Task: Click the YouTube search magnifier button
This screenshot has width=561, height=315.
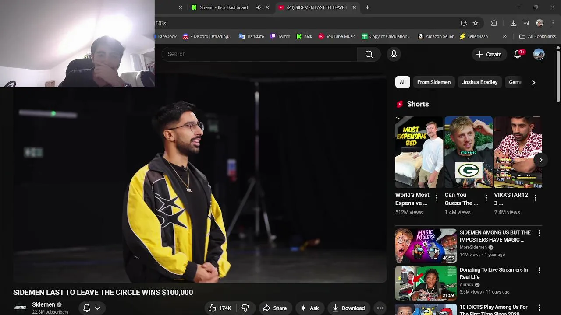Action: (x=369, y=54)
